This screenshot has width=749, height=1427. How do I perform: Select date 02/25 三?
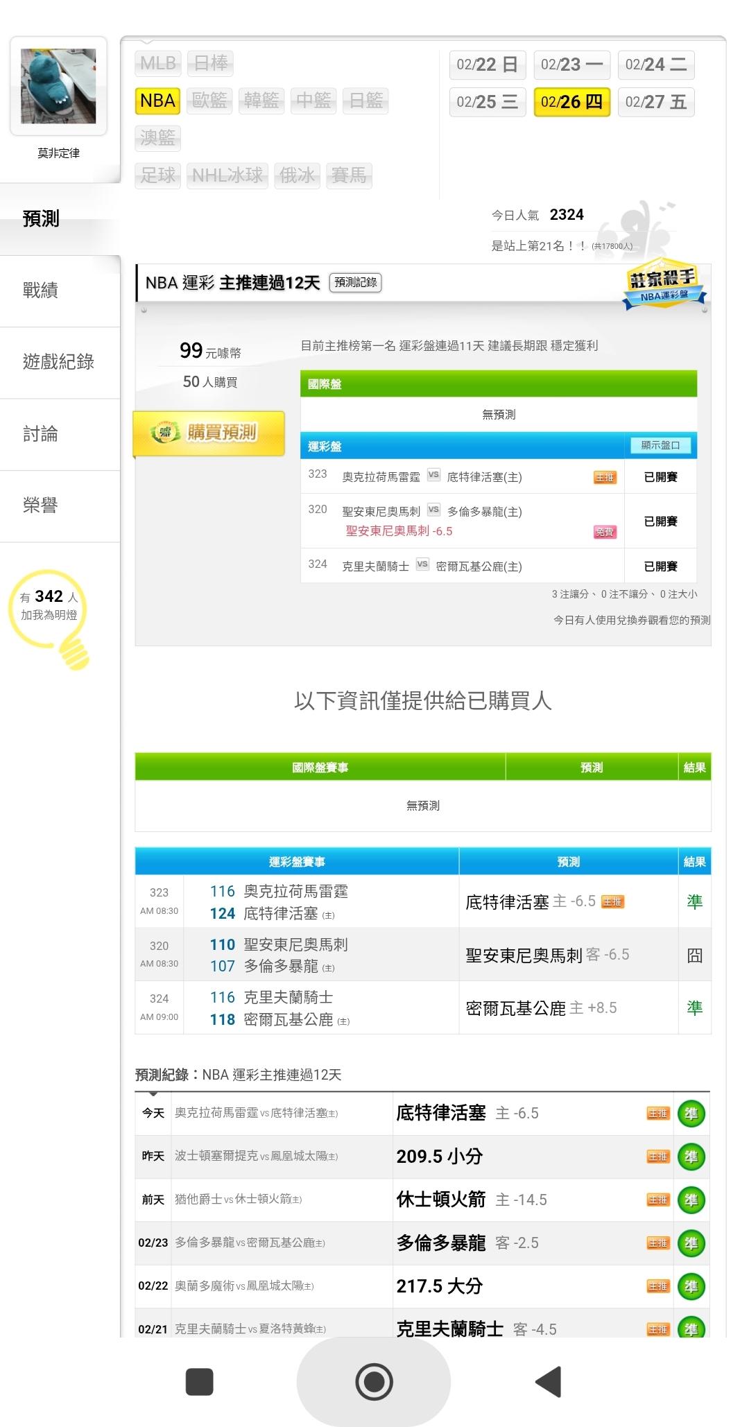click(488, 103)
